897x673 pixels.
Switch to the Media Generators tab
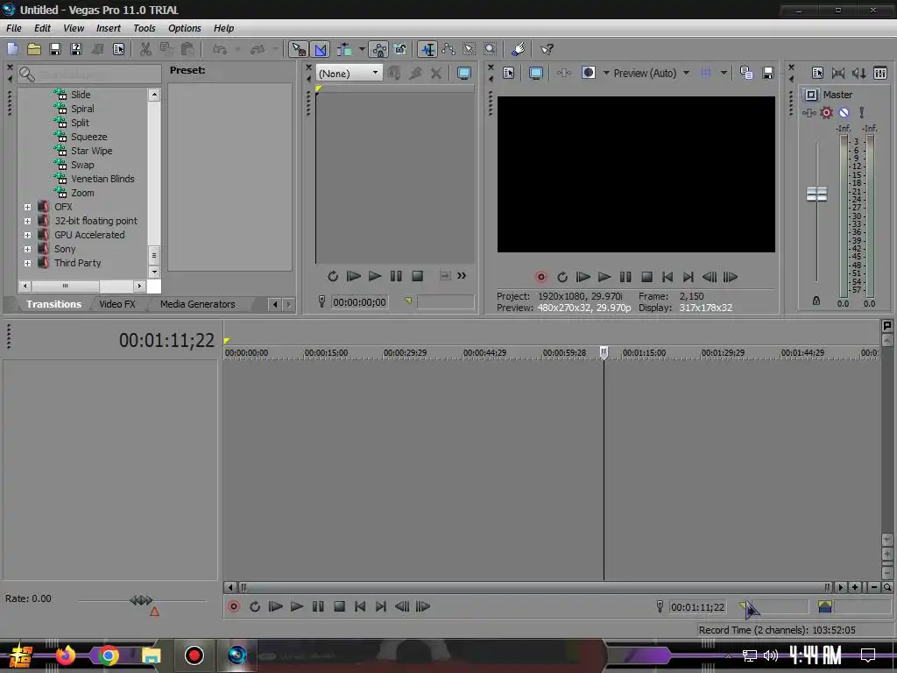(197, 304)
